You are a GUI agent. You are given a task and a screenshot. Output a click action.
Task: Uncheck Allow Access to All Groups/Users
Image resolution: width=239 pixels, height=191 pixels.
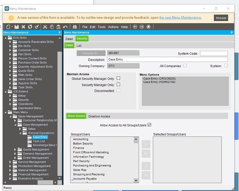pos(149,125)
